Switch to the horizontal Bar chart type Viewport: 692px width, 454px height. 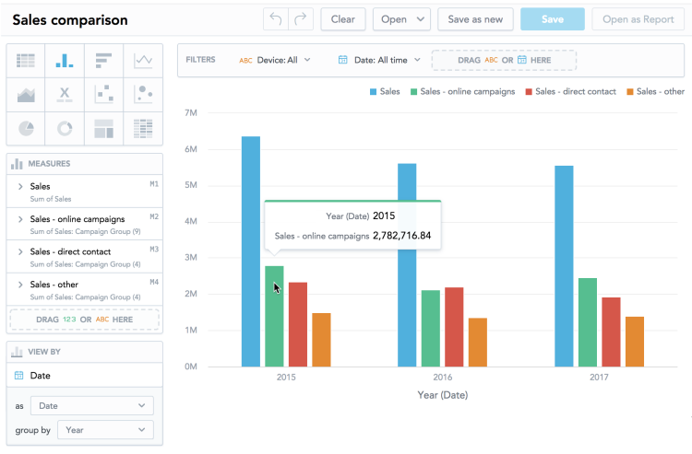103,61
